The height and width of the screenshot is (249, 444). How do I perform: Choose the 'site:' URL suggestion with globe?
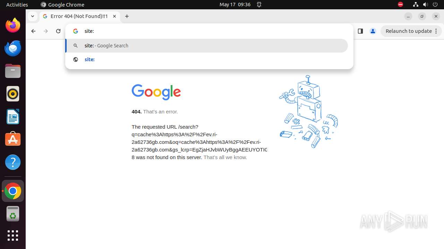pos(207,59)
